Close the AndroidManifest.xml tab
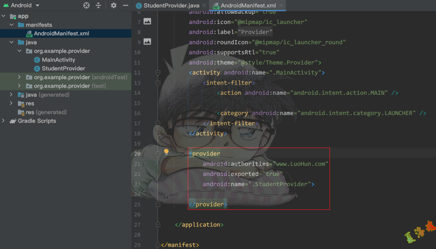 pos(281,6)
